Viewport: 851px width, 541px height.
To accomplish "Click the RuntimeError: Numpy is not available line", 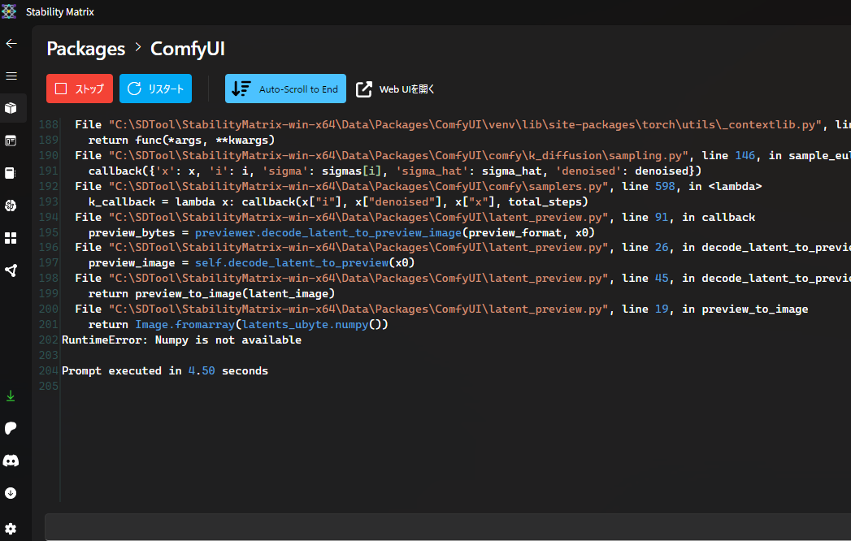I will click(x=181, y=340).
